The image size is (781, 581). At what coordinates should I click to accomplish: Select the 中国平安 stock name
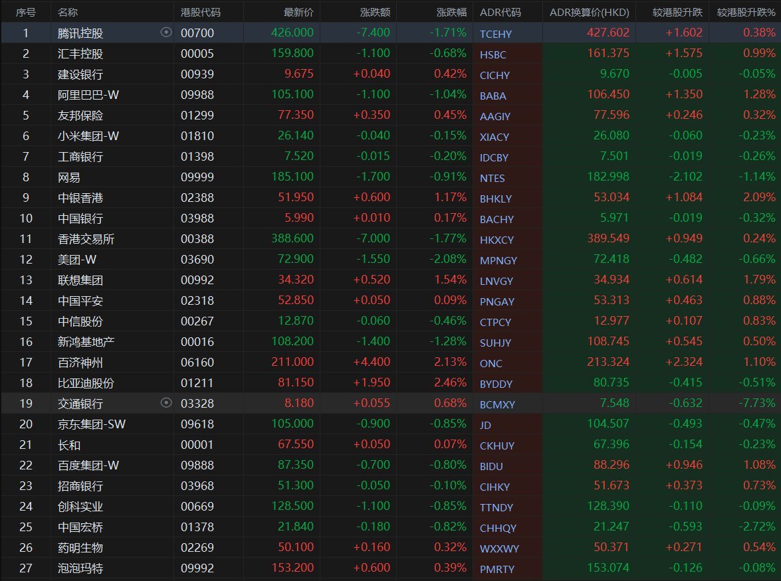click(x=80, y=301)
